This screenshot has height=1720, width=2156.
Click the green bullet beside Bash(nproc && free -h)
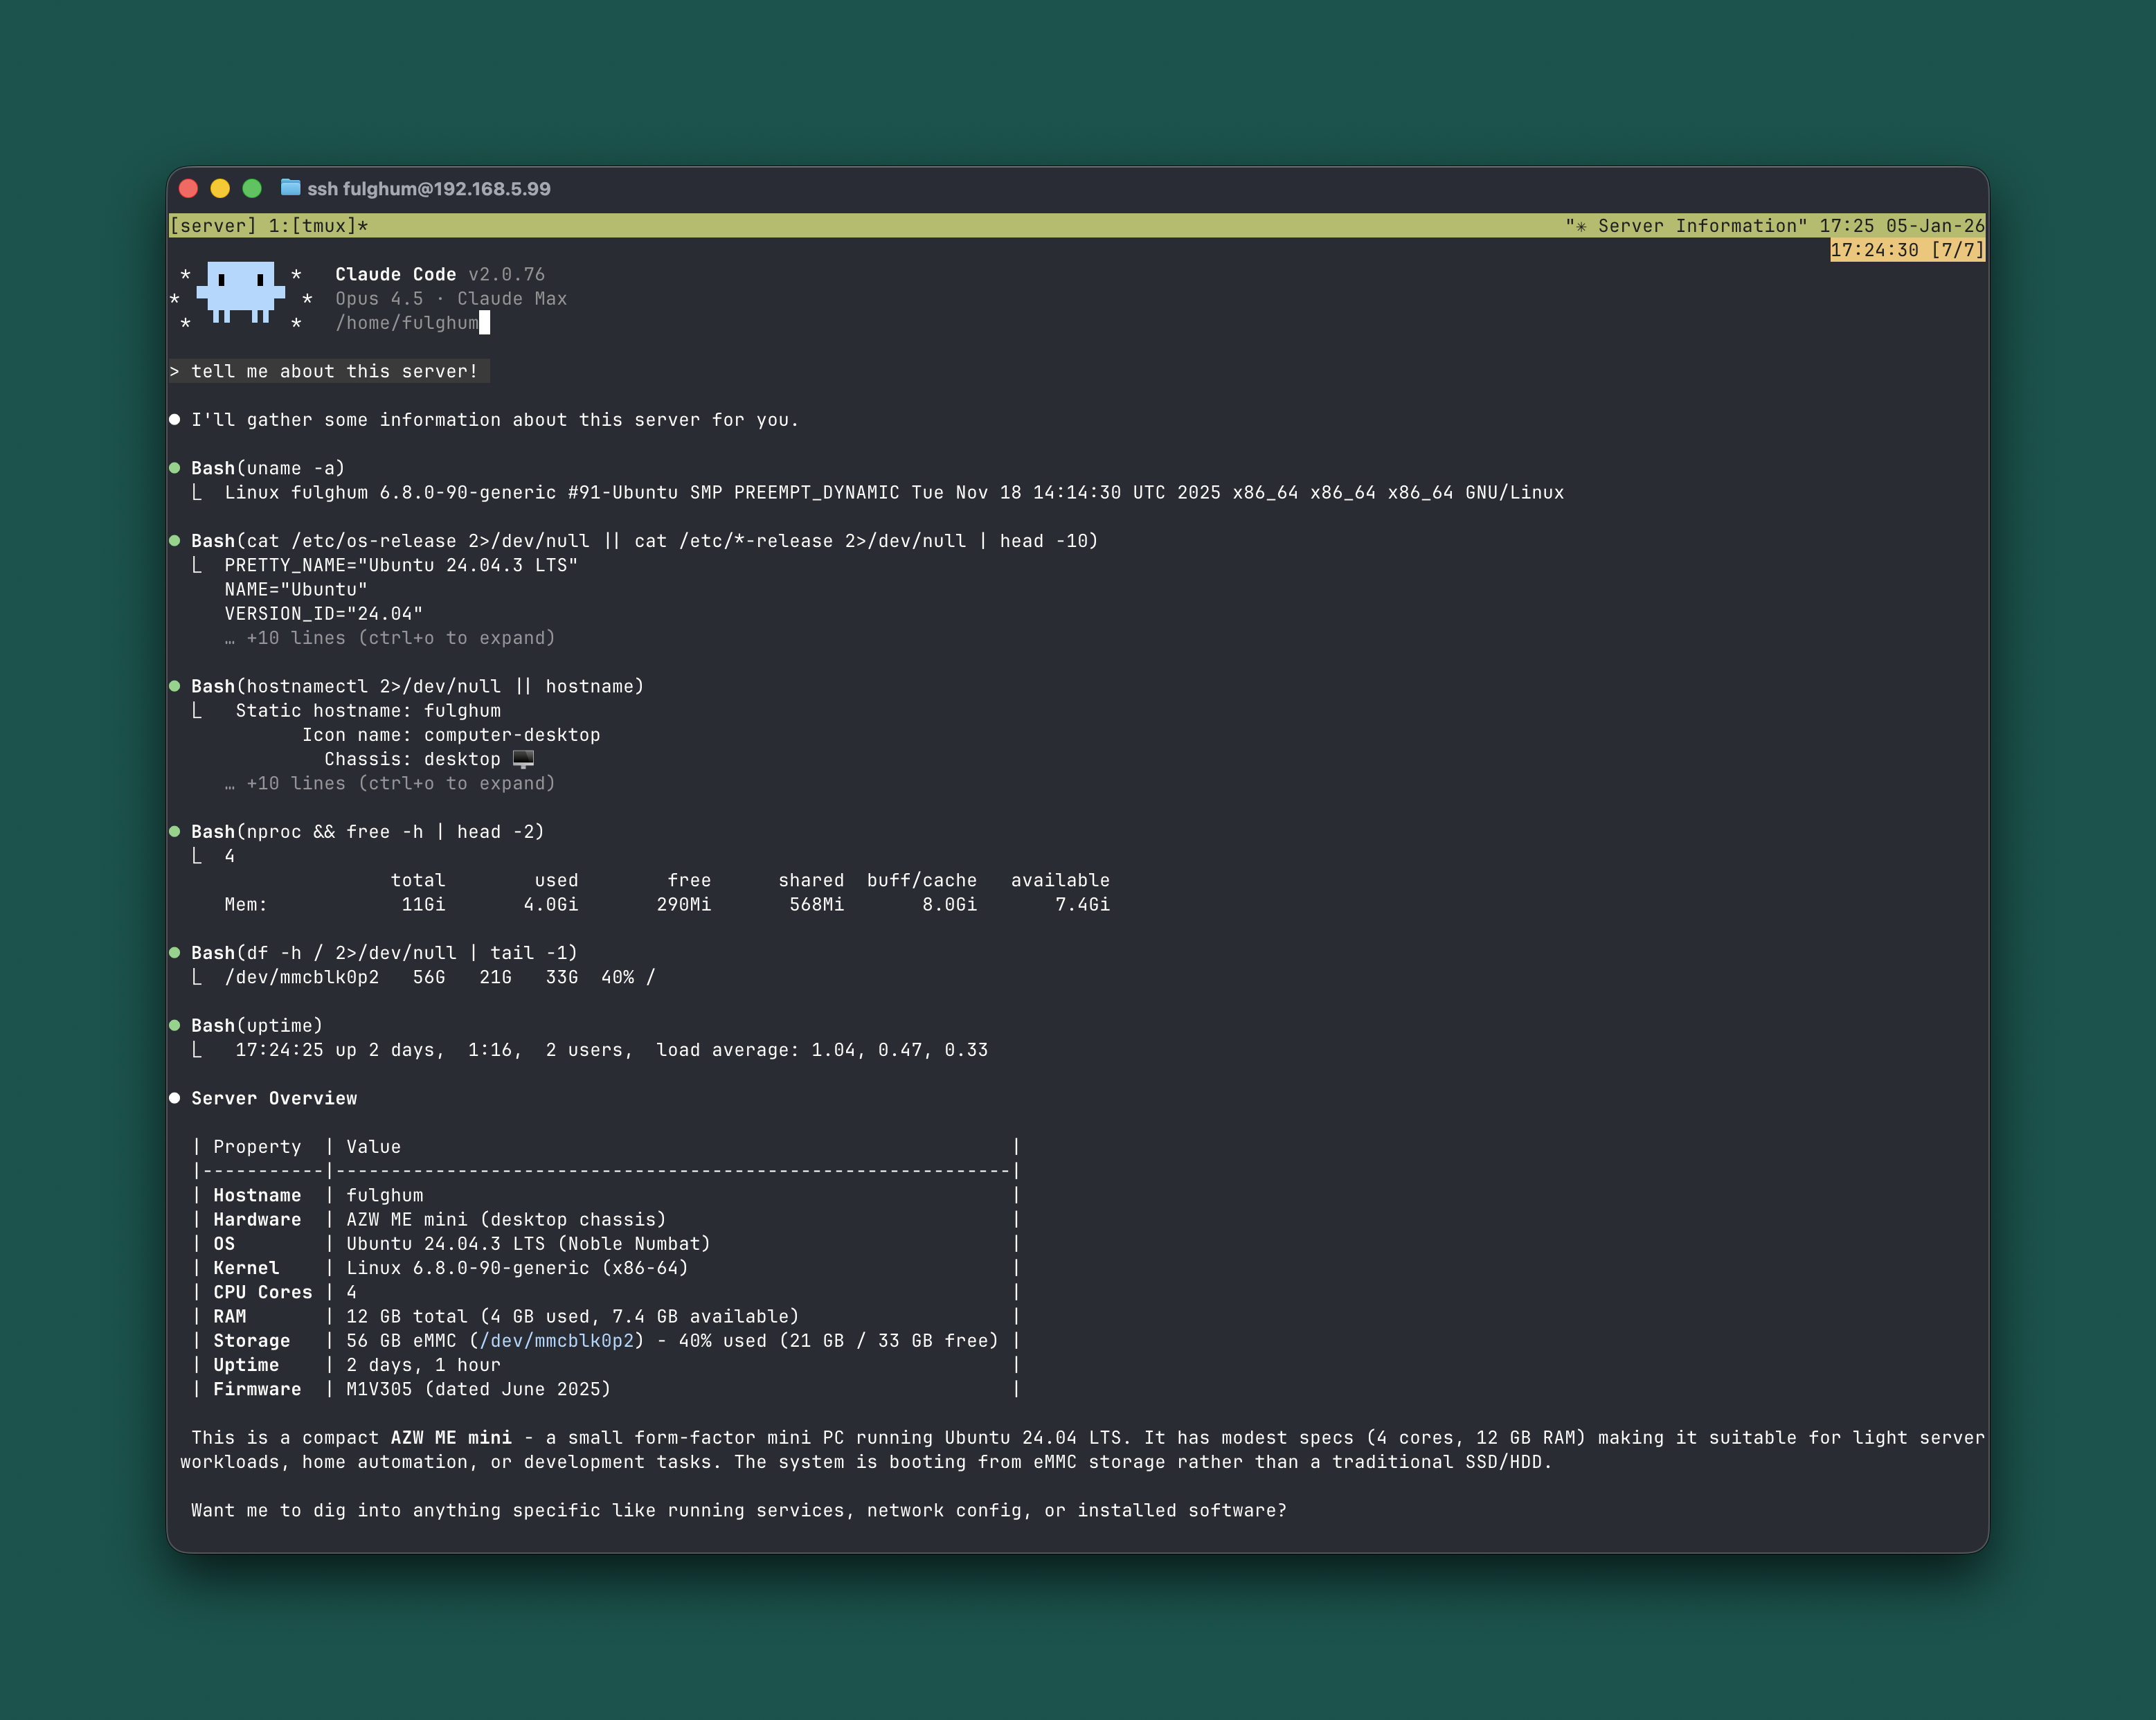[x=176, y=831]
